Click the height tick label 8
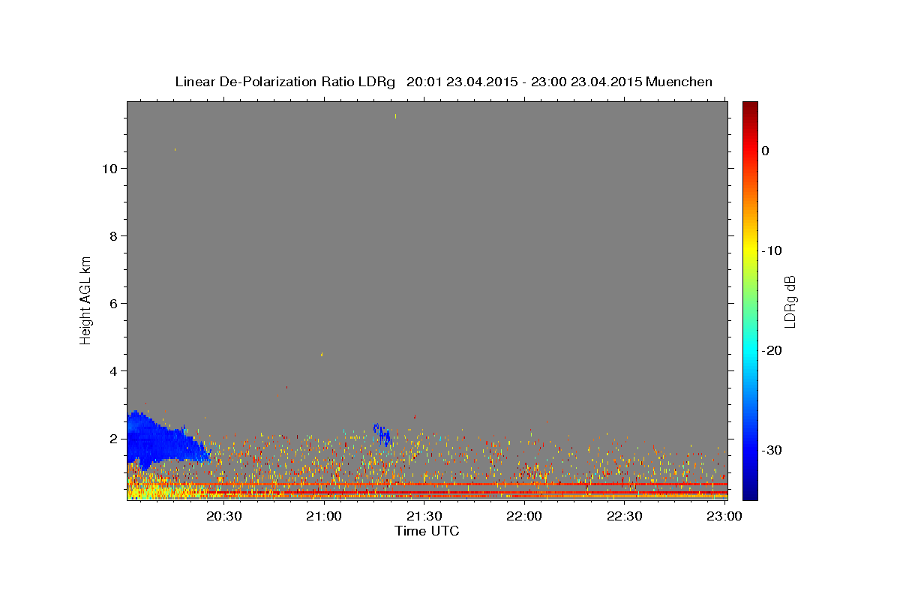Viewport: 900px width, 600px height. coord(113,236)
